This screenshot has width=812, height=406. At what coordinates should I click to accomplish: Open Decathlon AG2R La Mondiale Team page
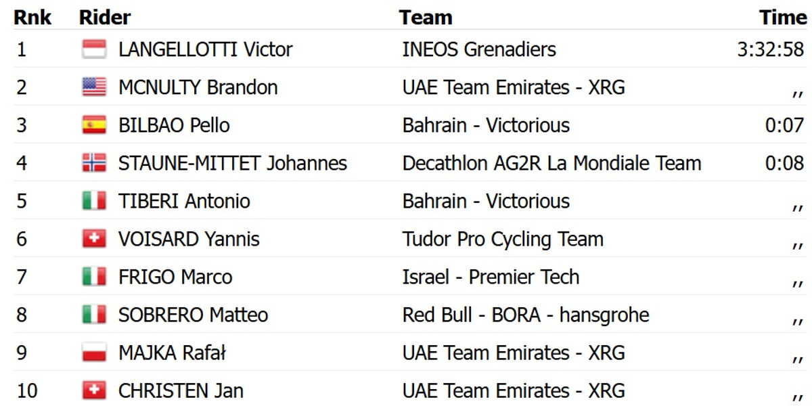click(x=551, y=163)
